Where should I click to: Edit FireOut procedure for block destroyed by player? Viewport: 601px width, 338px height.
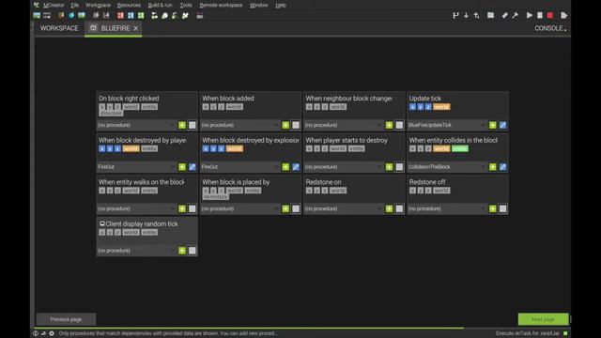(x=193, y=167)
